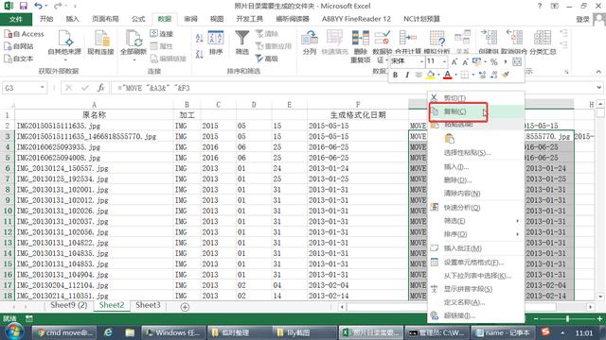606x340 pixels.
Task: Click 删除重复项 (Remove Duplicates) icon
Action: point(360,45)
